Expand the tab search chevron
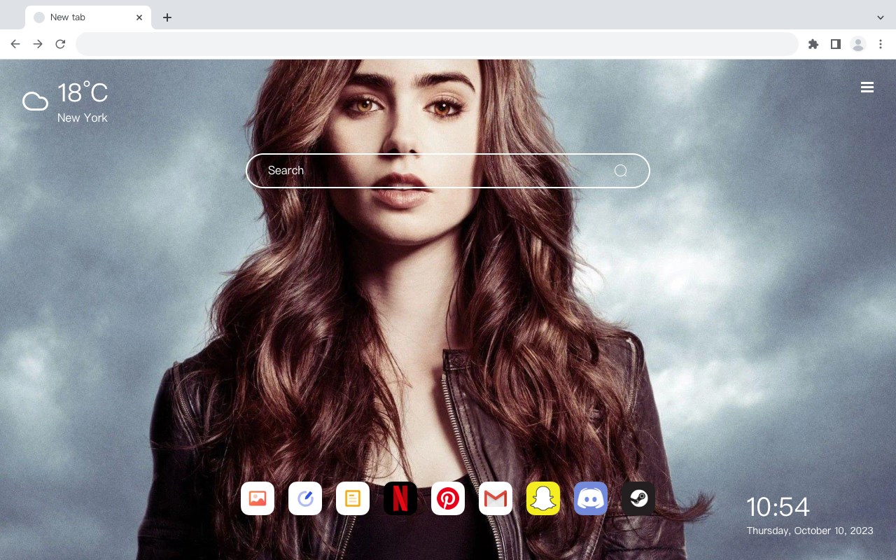The width and height of the screenshot is (896, 560). (x=881, y=17)
